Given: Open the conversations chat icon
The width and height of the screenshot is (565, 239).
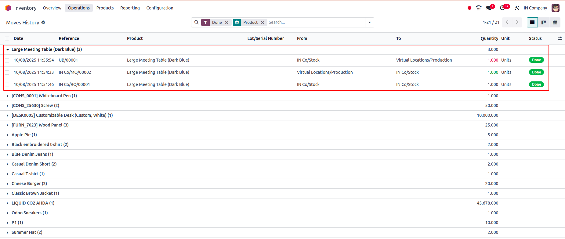Looking at the screenshot, I should 489,8.
